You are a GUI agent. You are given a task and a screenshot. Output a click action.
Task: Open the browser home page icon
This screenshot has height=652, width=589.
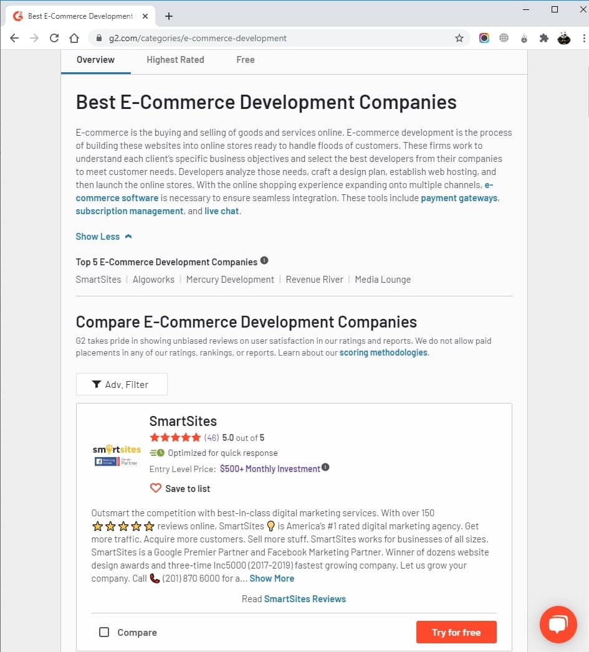(74, 38)
